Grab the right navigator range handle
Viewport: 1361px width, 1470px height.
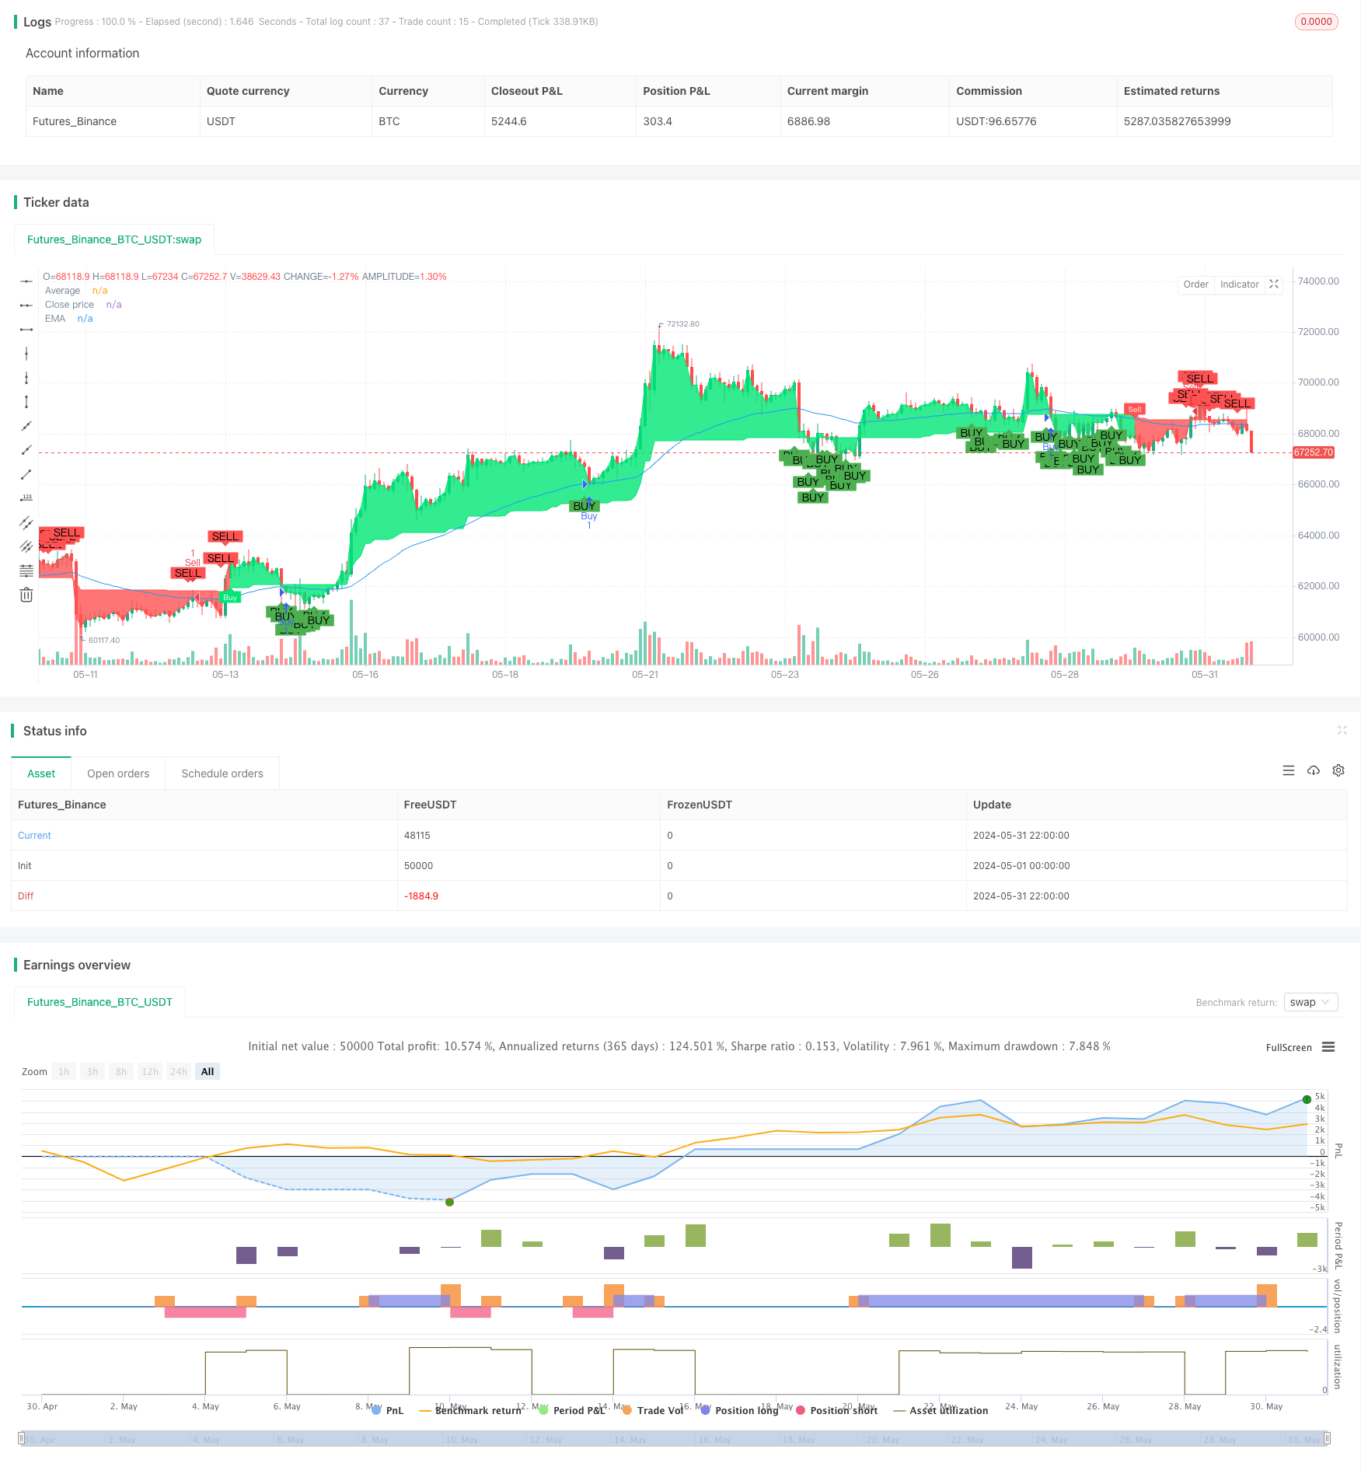coord(1328,1438)
